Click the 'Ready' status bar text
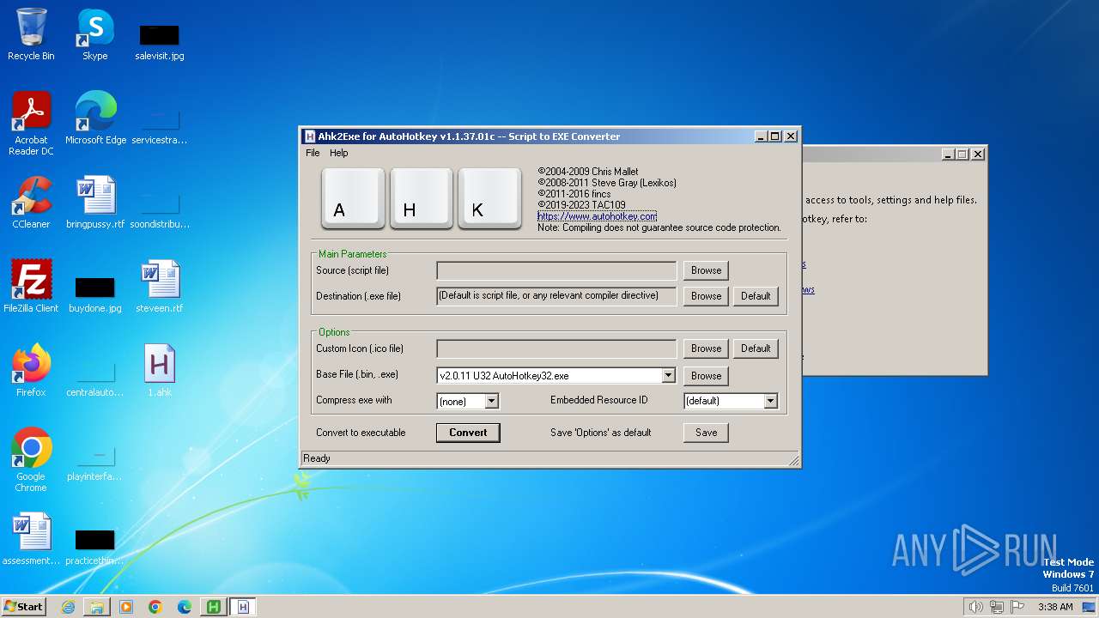The image size is (1099, 618). pos(317,458)
